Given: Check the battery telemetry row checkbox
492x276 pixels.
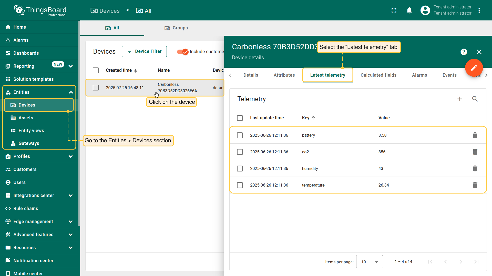Looking at the screenshot, I should (x=240, y=135).
